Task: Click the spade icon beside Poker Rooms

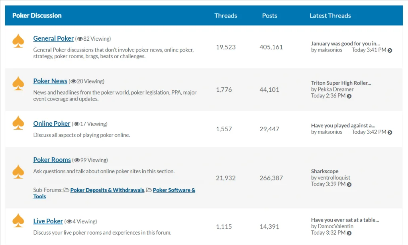Action: (x=18, y=172)
